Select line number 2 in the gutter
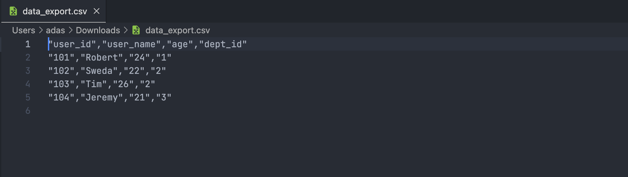Screen dimensions: 628x177 28,58
